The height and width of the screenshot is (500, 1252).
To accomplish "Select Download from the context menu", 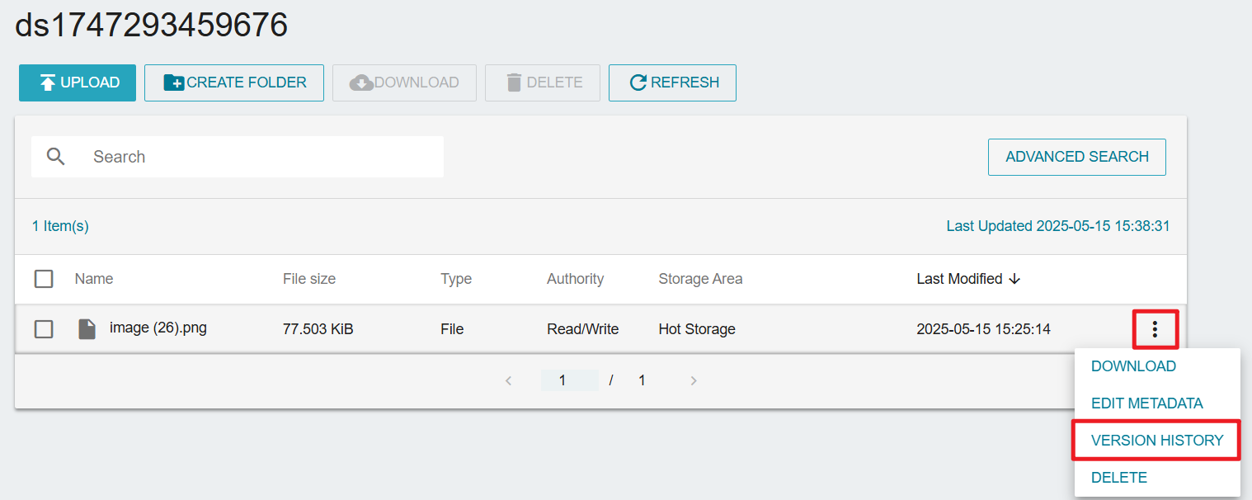I will 1133,366.
